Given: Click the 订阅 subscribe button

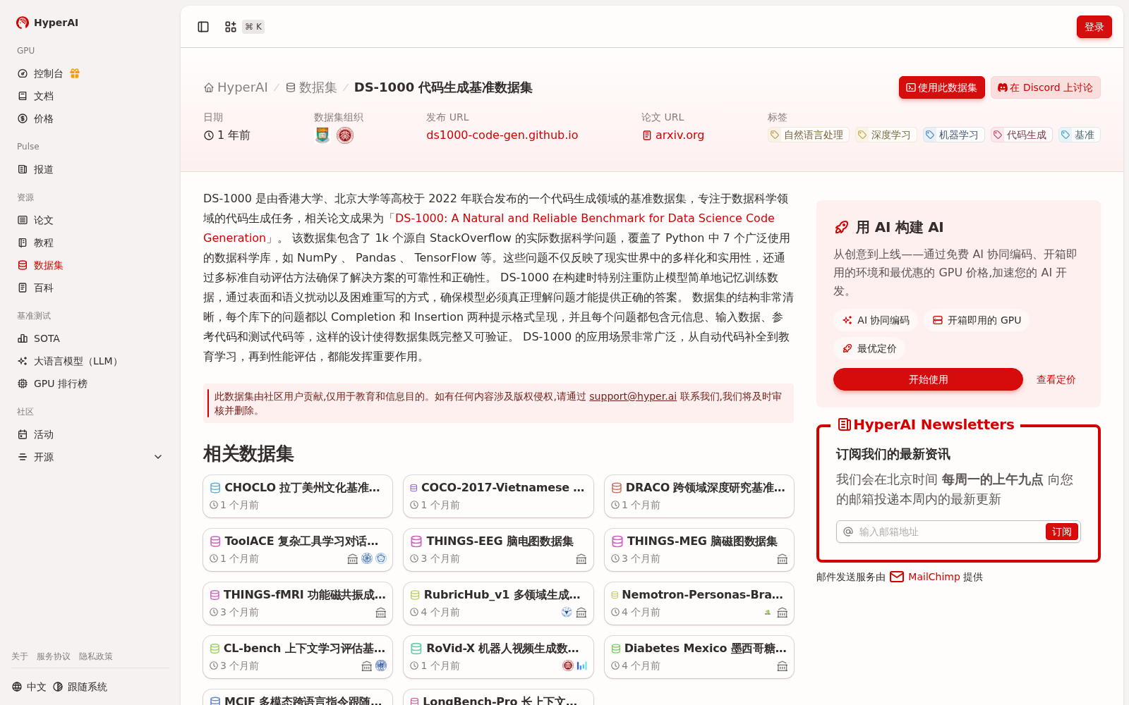Looking at the screenshot, I should coord(1061,532).
